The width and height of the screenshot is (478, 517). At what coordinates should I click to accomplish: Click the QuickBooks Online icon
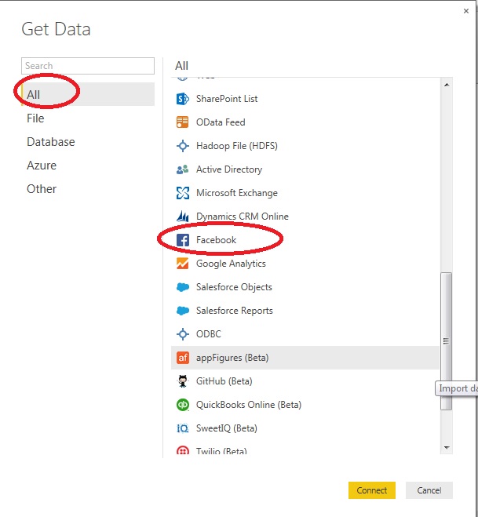click(x=183, y=405)
